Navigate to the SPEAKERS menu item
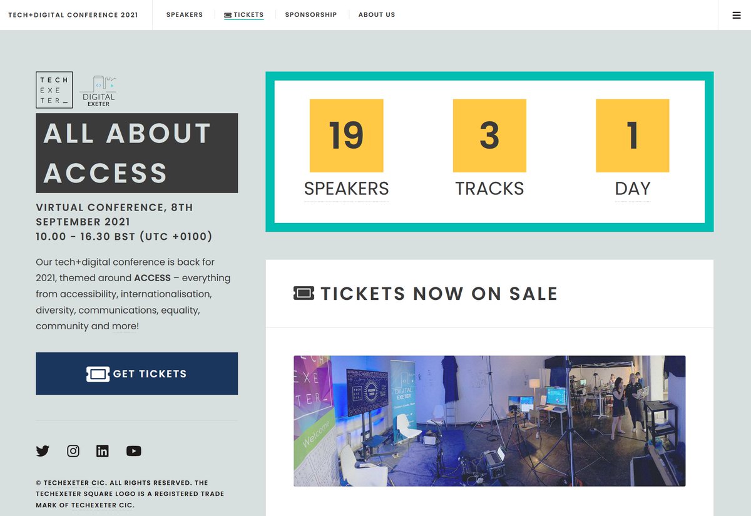The image size is (751, 516). [184, 14]
